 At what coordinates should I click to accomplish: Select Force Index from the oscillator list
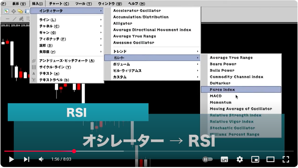(x=223, y=90)
